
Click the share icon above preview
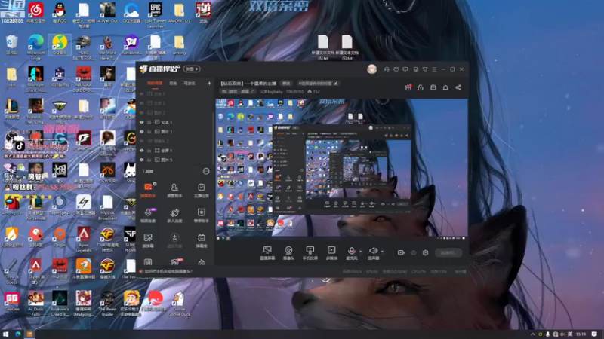tap(458, 87)
